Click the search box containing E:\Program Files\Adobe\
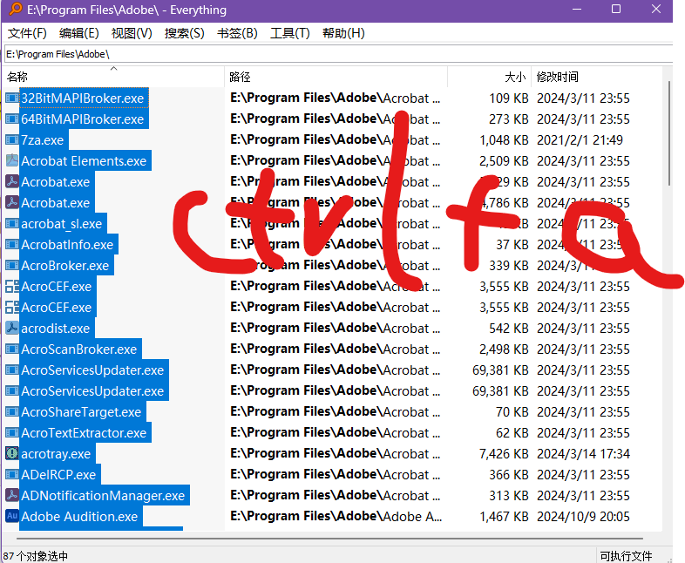 pyautogui.click(x=338, y=54)
